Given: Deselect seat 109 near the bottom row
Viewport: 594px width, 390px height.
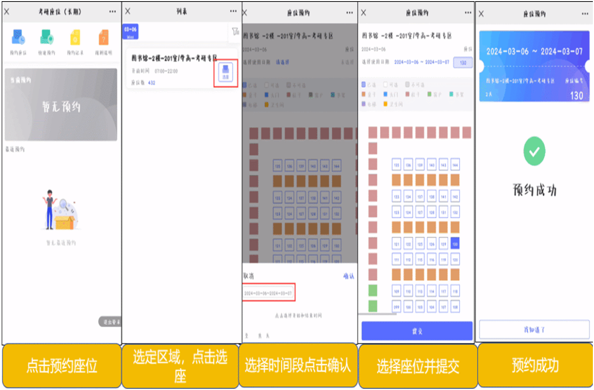Looking at the screenshot, I should [396, 291].
